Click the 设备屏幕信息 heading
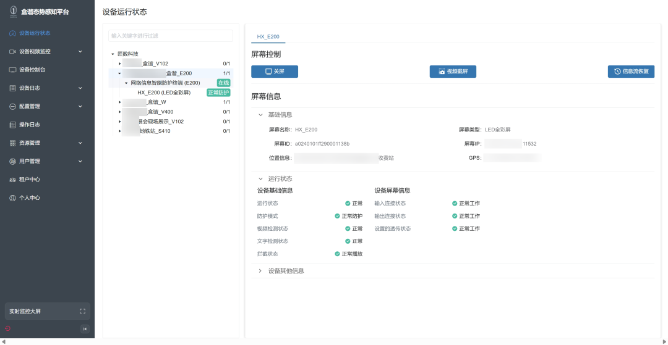The width and height of the screenshot is (668, 345). point(392,190)
